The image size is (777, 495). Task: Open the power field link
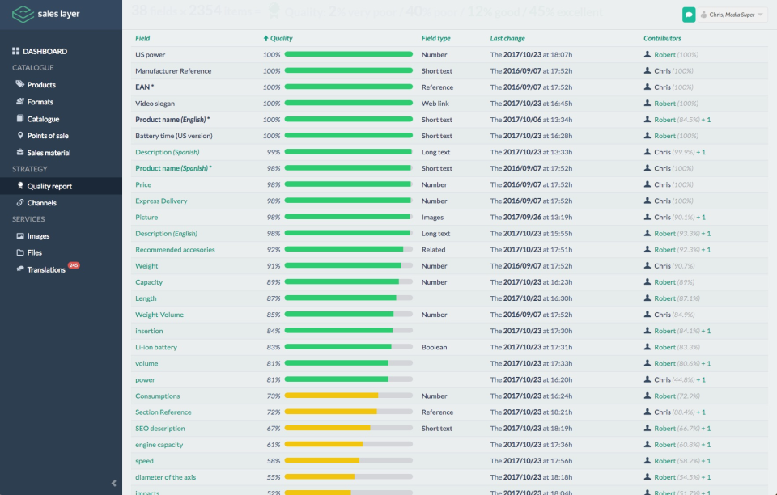pos(145,379)
